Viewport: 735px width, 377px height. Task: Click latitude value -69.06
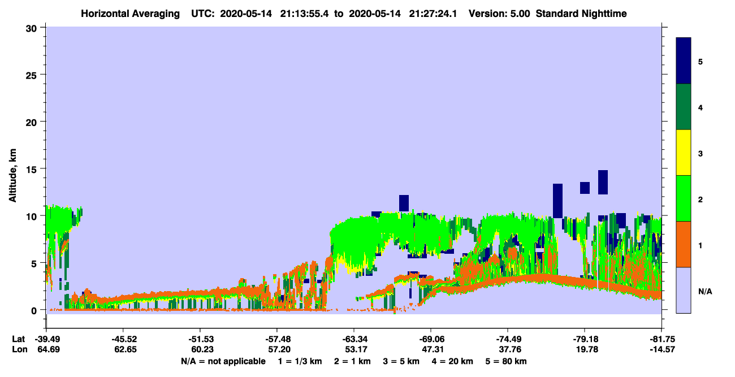[431, 339]
